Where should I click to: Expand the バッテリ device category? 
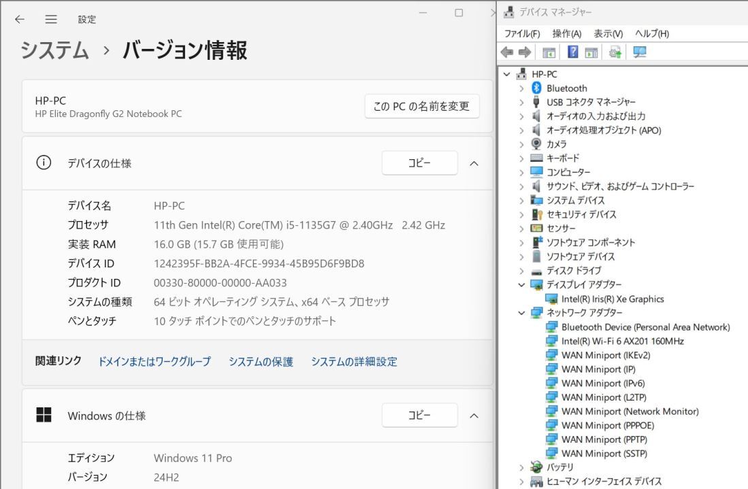[x=521, y=467]
